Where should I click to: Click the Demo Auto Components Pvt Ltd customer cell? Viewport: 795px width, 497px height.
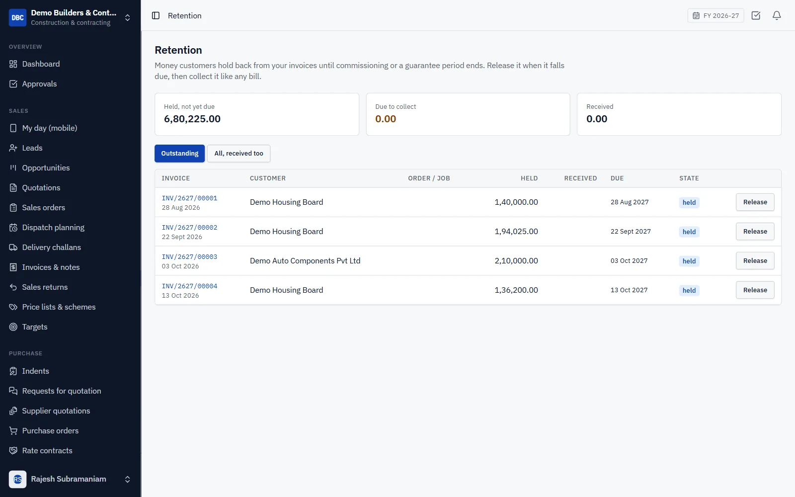[x=305, y=261]
